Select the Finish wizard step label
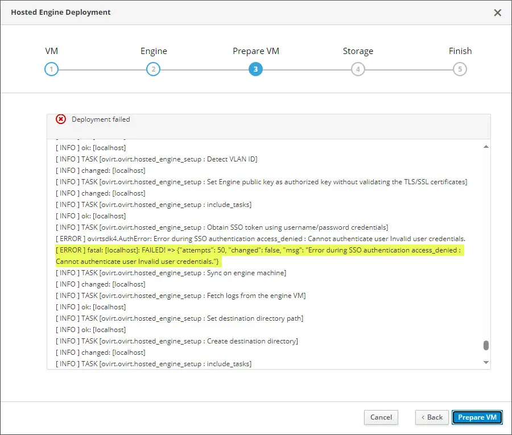Image resolution: width=512 pixels, height=435 pixels. click(x=460, y=51)
